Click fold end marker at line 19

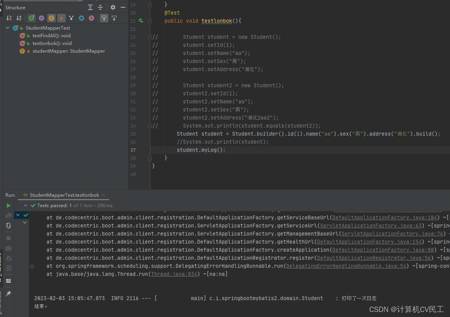[x=150, y=5]
